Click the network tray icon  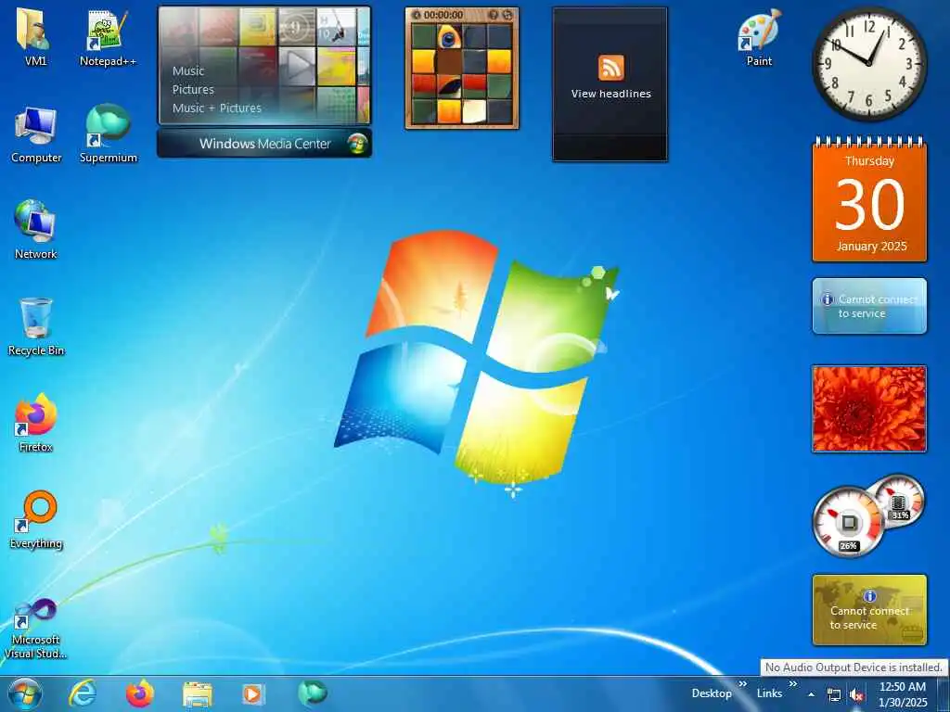coord(834,695)
